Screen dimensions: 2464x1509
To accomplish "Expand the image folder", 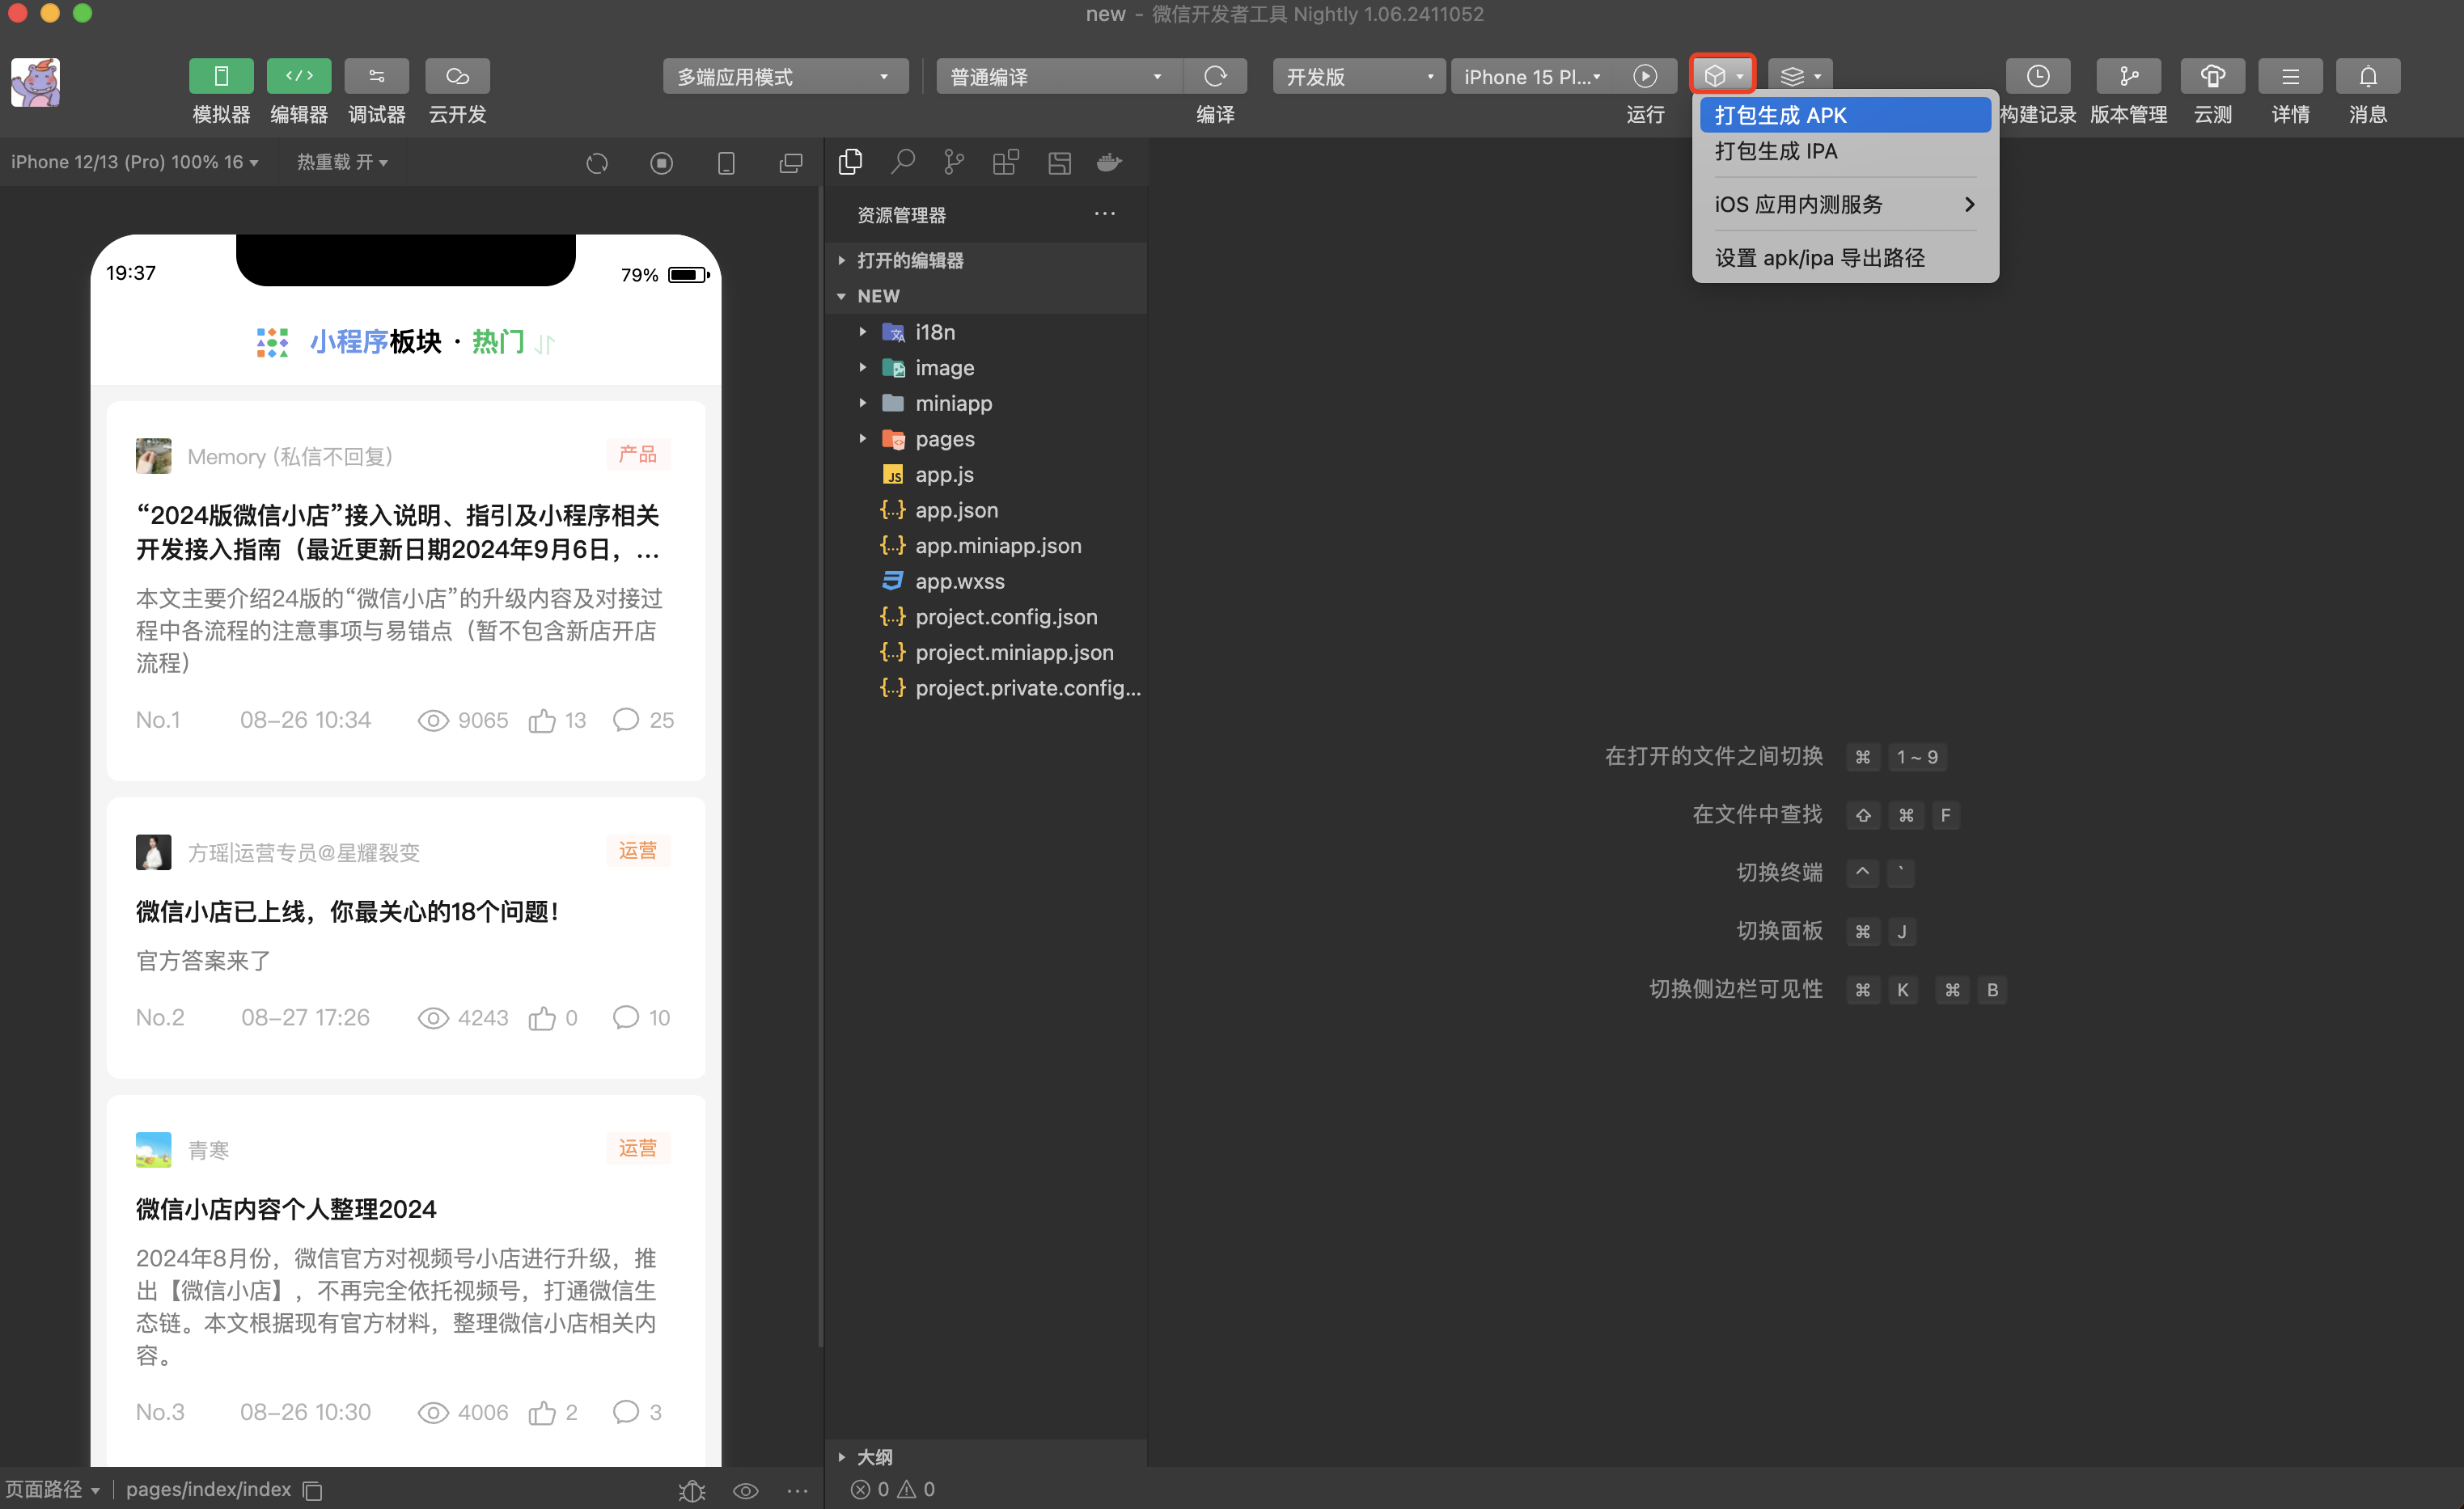I will click(x=986, y=368).
